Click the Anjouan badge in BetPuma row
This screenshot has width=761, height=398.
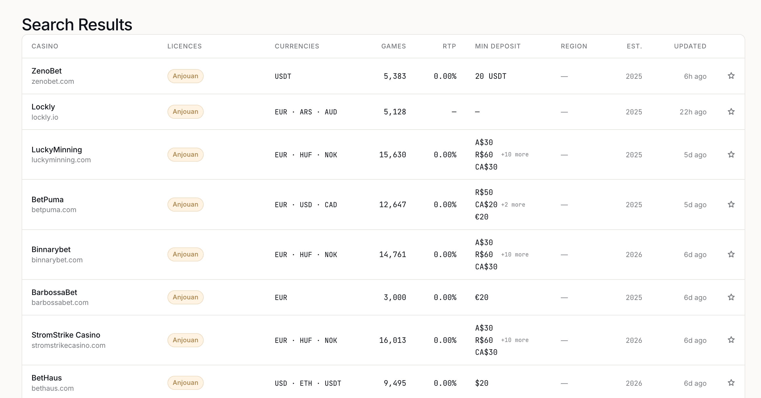click(186, 205)
